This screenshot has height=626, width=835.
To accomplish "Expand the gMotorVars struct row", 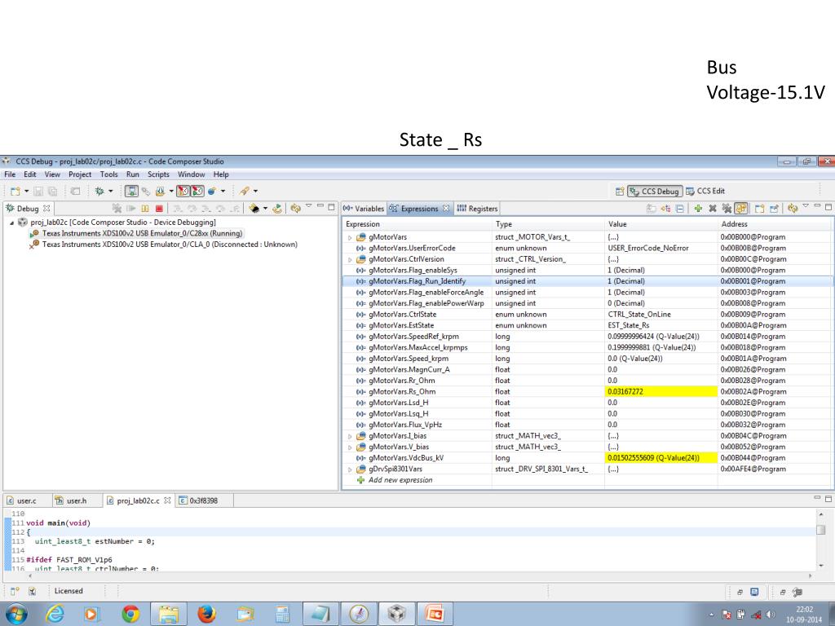I will pos(350,237).
